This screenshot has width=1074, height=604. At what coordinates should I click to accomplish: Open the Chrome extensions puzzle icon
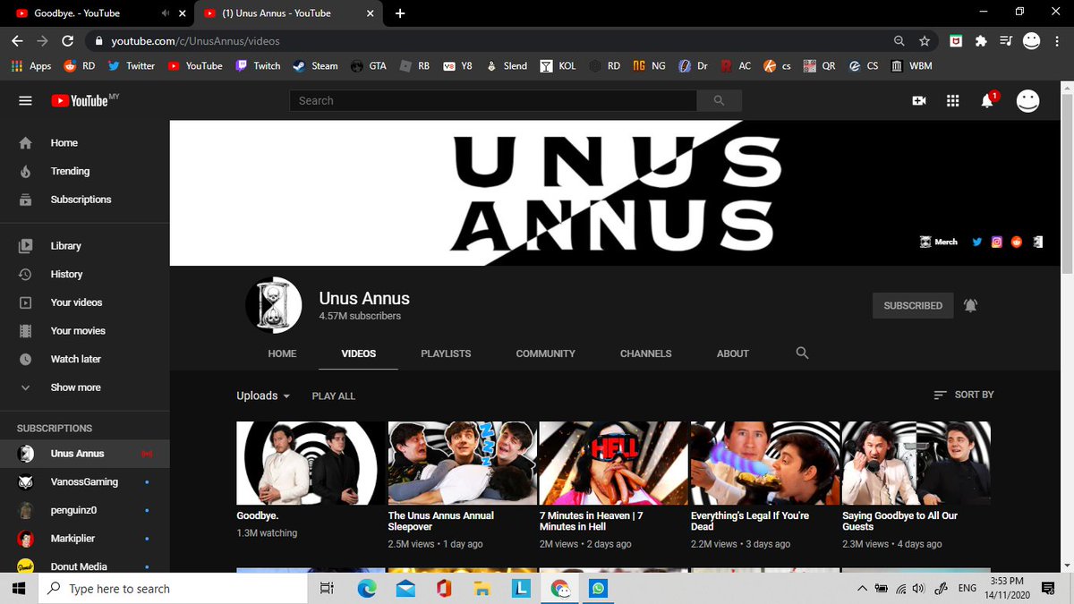point(981,41)
